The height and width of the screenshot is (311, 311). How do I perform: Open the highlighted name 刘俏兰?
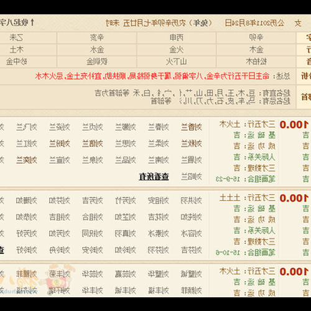[93, 144]
